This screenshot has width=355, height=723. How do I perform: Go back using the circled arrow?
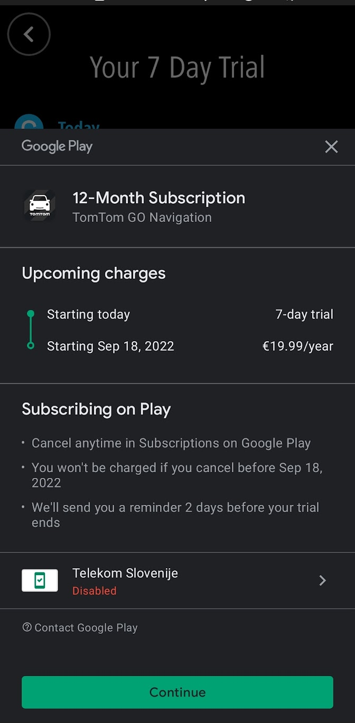[29, 34]
